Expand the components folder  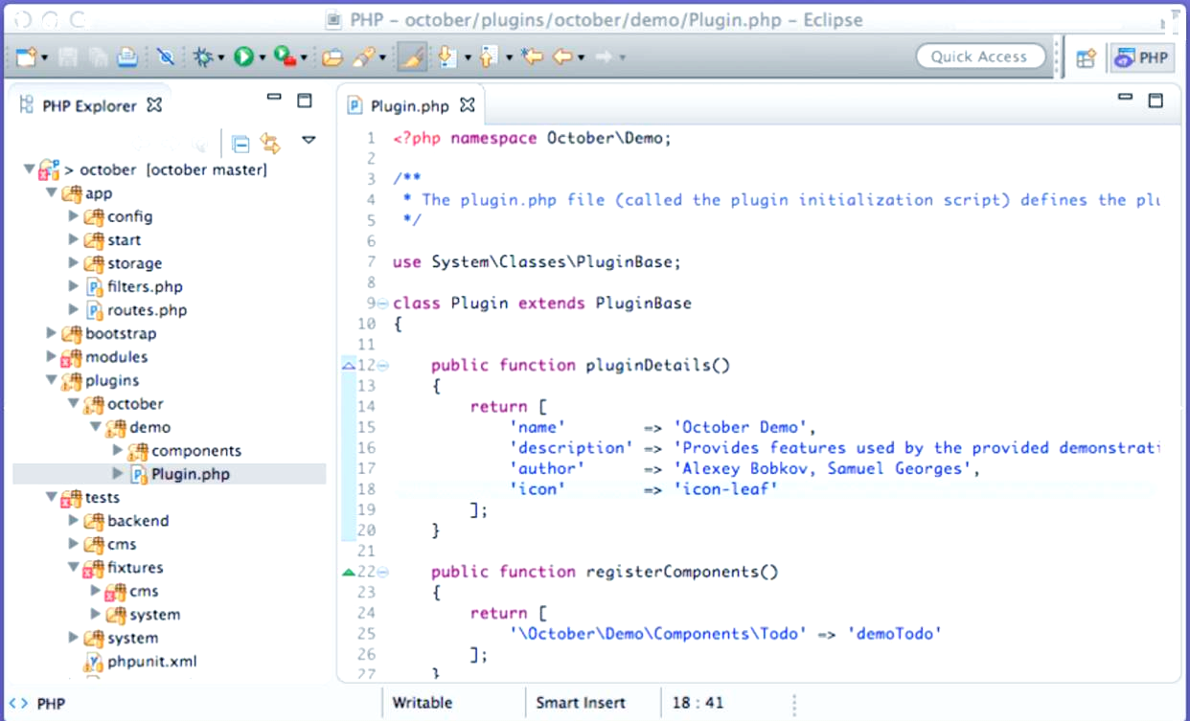click(118, 450)
